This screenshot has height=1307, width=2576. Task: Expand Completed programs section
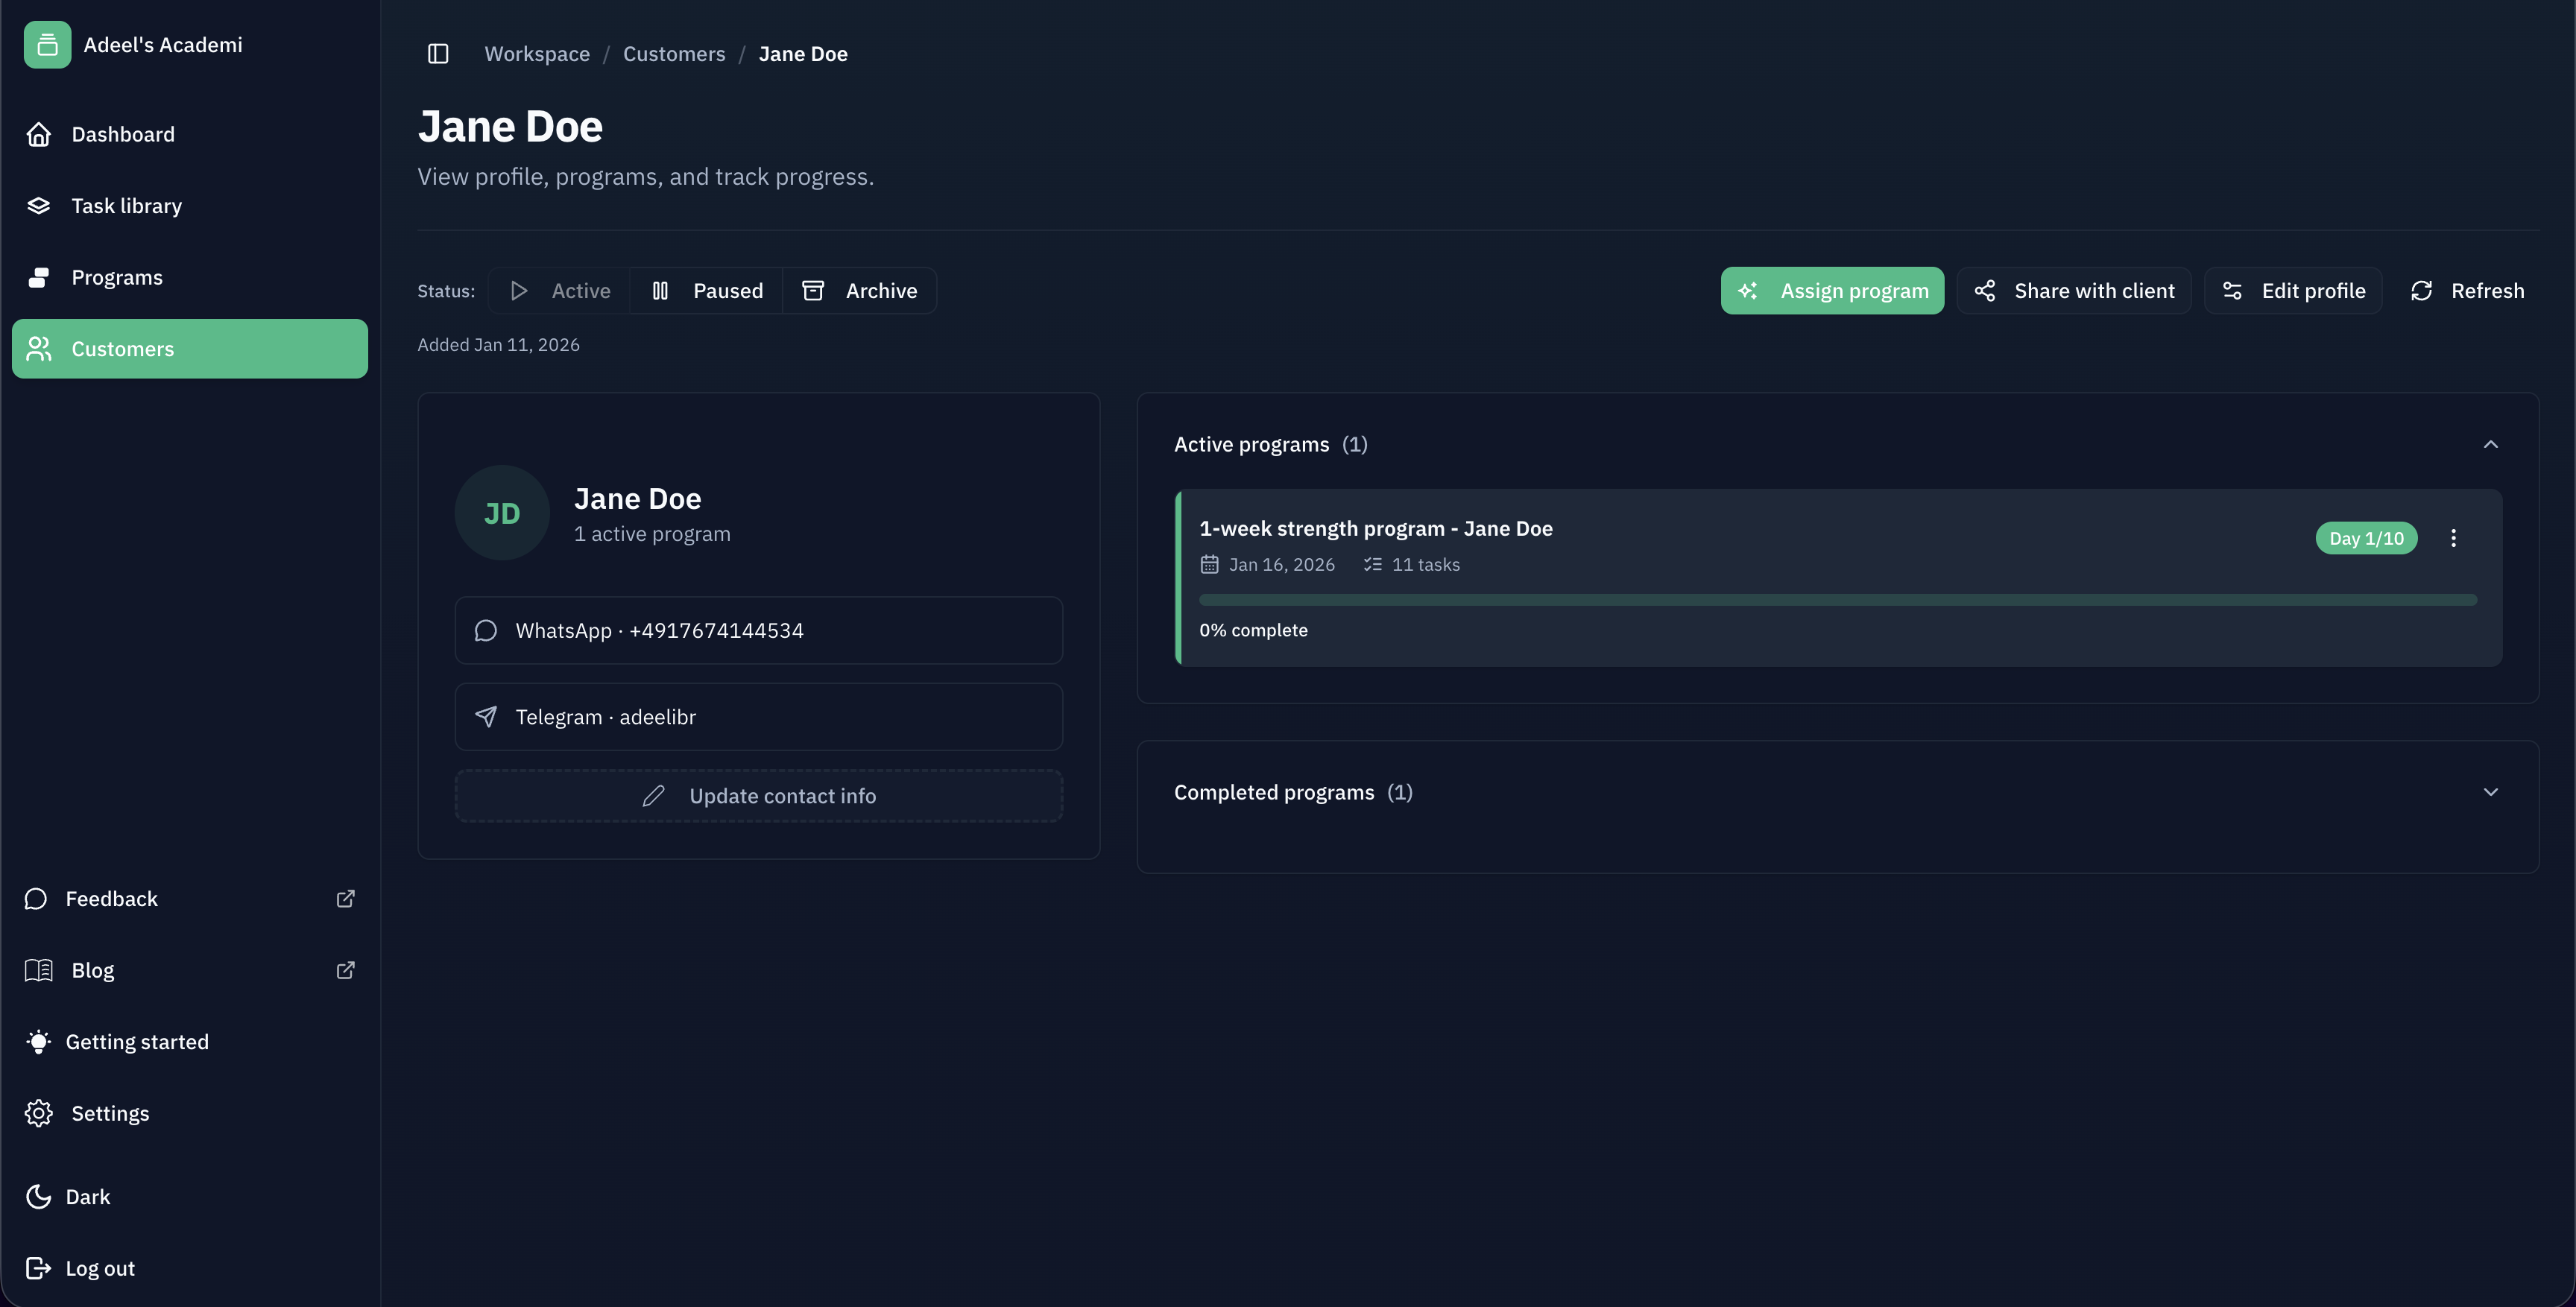click(2491, 792)
